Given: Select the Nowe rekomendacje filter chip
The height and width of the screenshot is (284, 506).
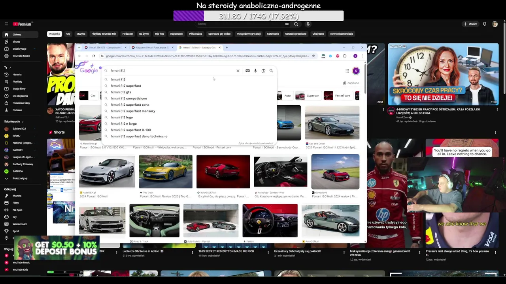Looking at the screenshot, I should point(342,34).
